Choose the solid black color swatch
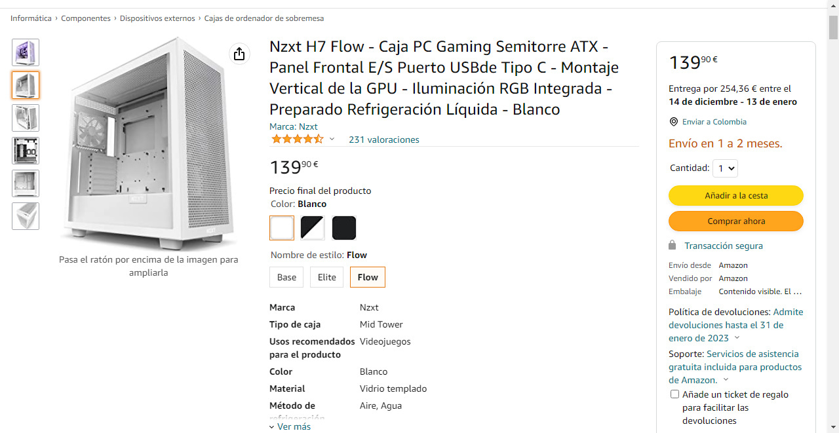Screen dimensions: 839x433 click(344, 228)
